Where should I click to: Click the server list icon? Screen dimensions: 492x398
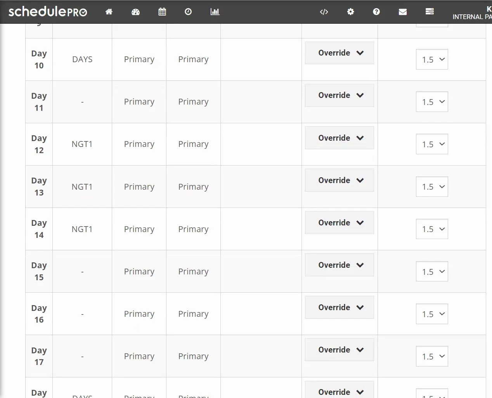[430, 12]
